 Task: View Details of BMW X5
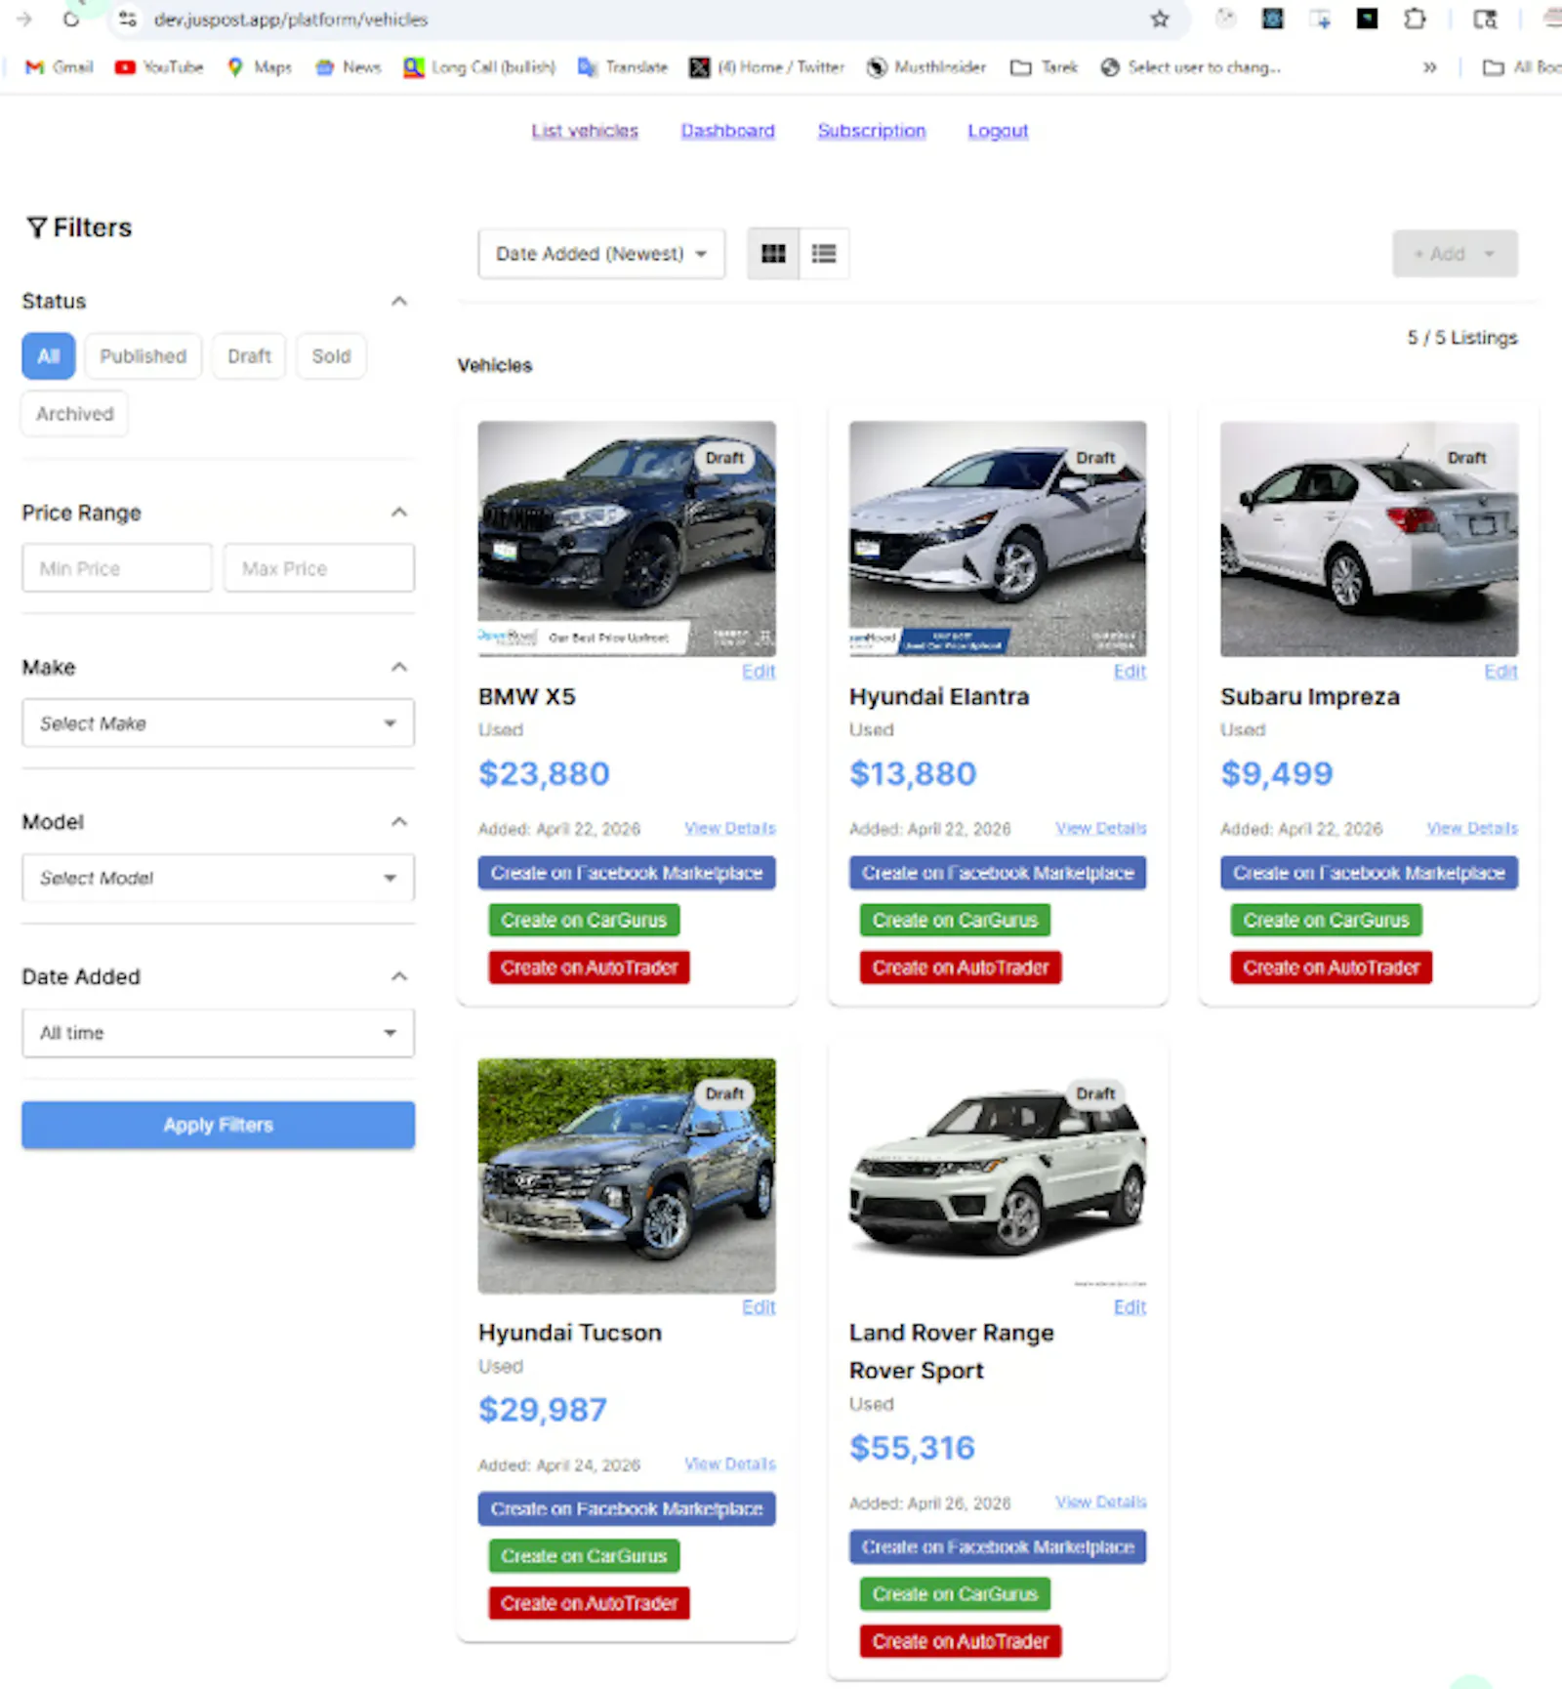pyautogui.click(x=730, y=828)
